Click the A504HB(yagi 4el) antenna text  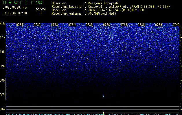tap(102, 14)
